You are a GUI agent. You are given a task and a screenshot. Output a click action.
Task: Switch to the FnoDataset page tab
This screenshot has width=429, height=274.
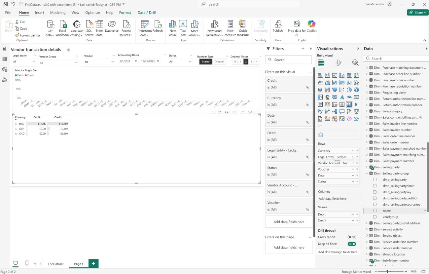(56, 264)
